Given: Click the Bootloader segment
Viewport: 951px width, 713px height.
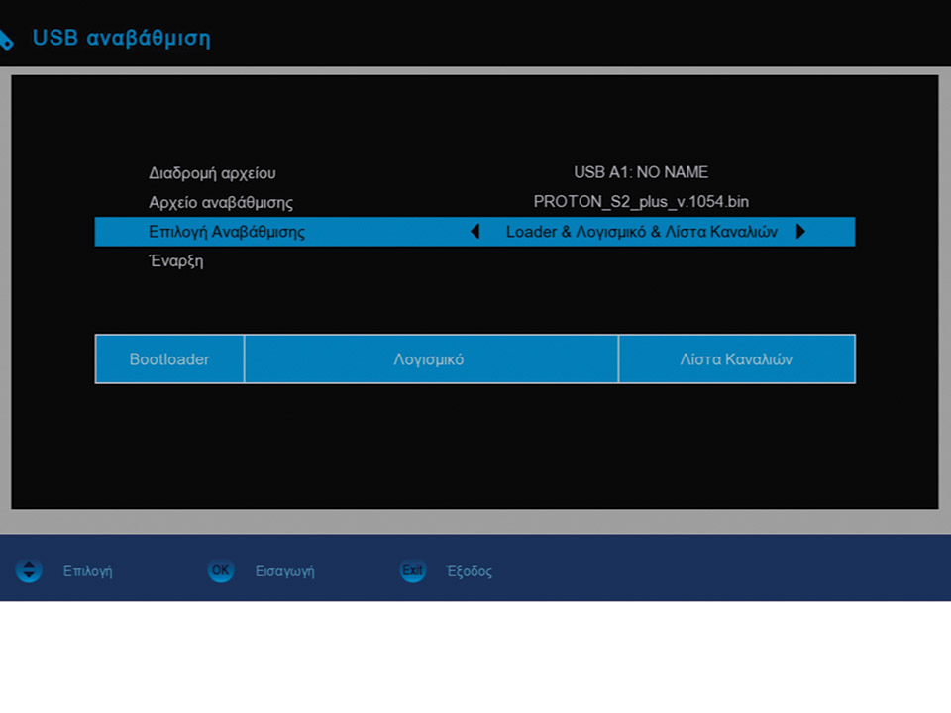Looking at the screenshot, I should 169,359.
